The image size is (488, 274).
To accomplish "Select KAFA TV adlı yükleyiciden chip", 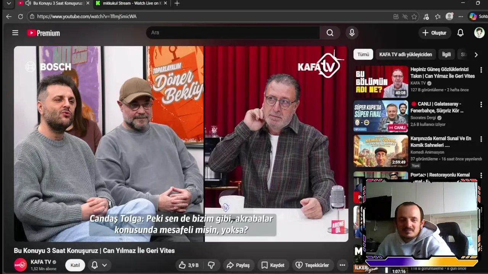I will (406, 54).
